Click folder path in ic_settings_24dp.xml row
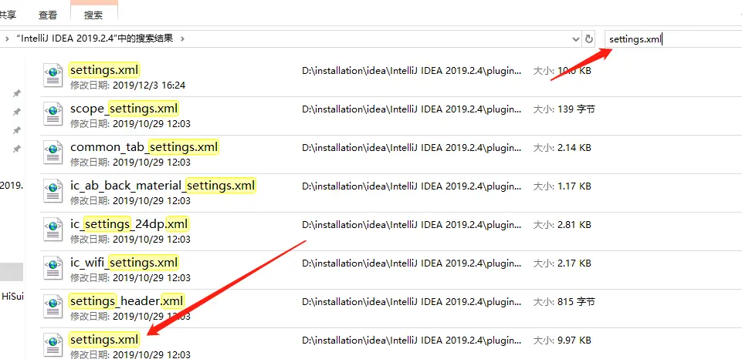 click(x=412, y=225)
